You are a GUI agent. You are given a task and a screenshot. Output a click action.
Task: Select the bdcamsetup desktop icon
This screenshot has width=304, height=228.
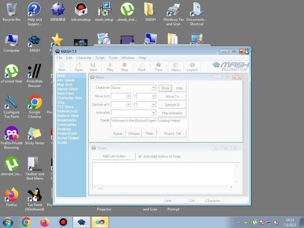click(81, 12)
